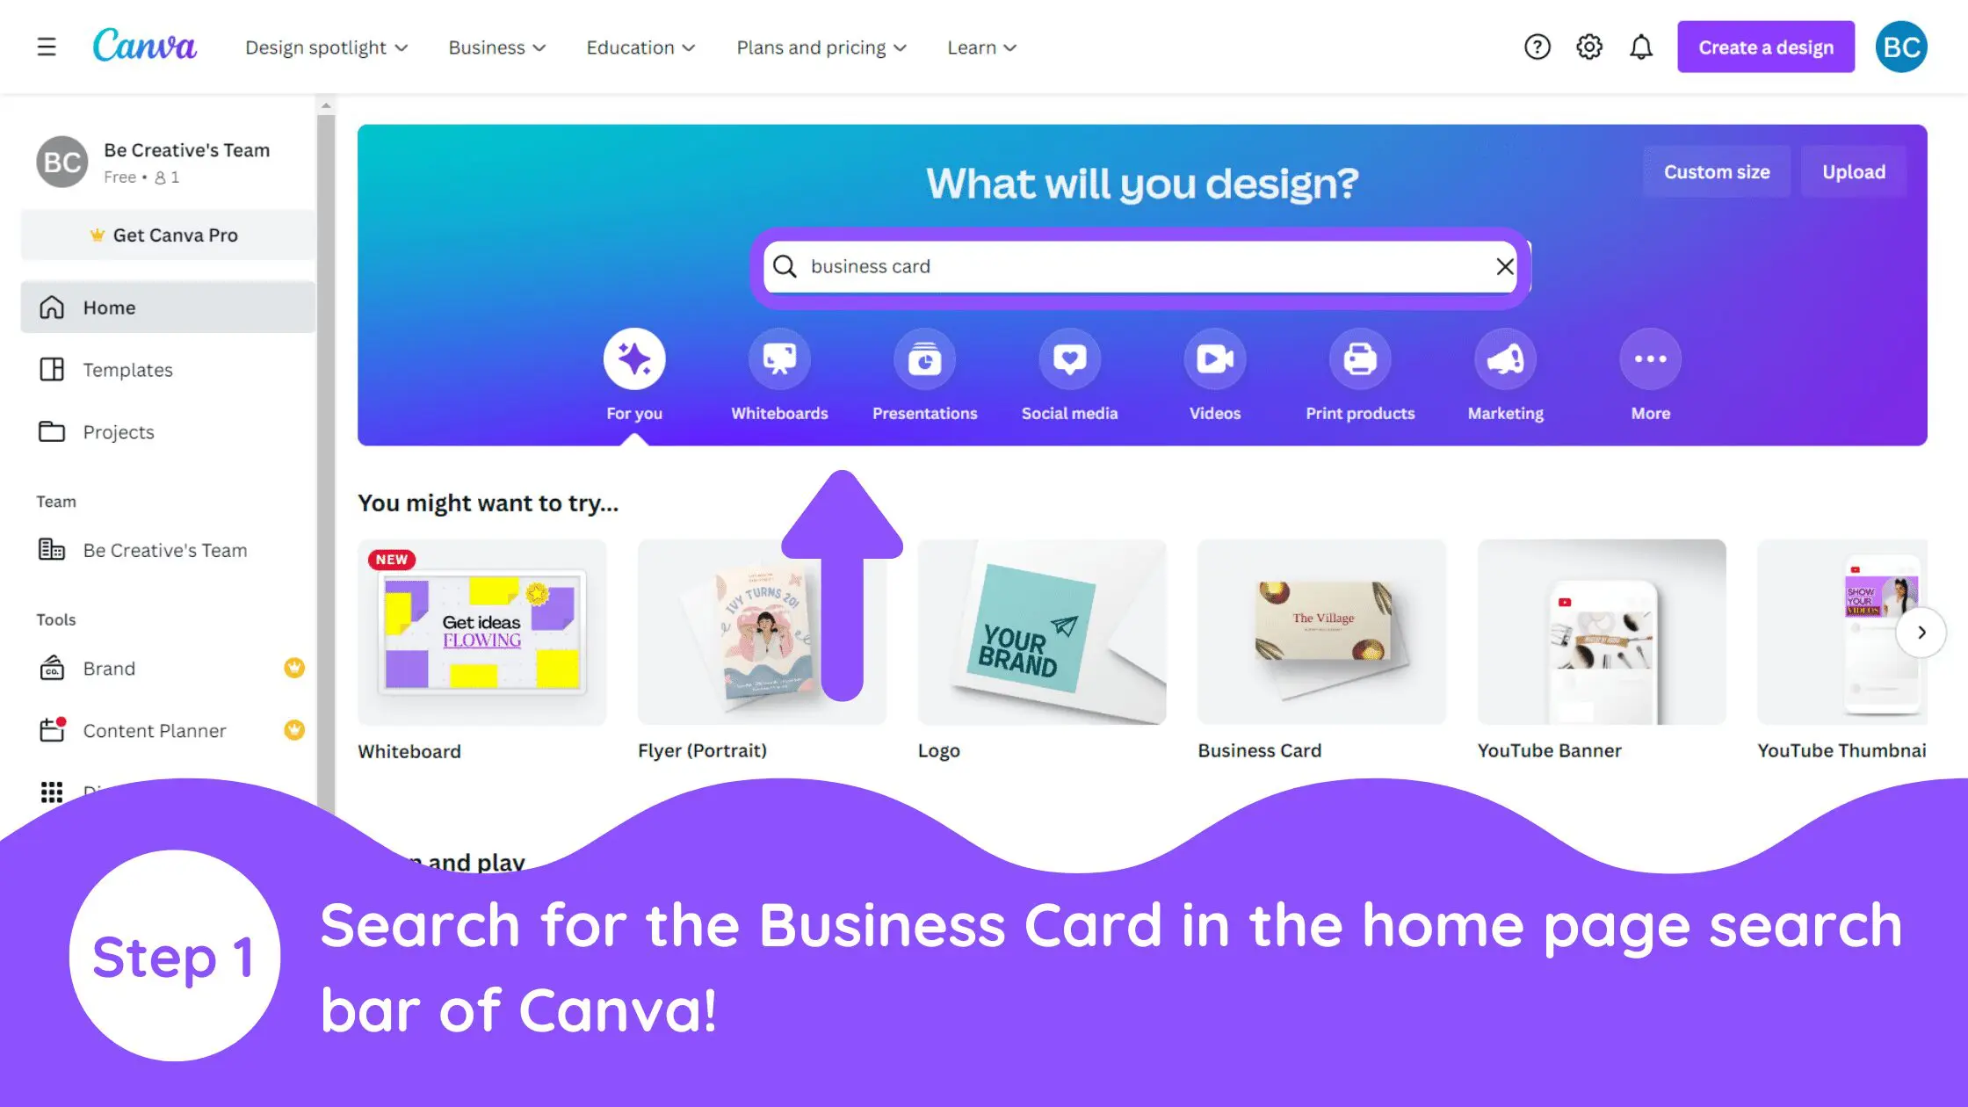Viewport: 1968px width, 1107px height.
Task: Select the Videos icon
Action: coord(1214,358)
